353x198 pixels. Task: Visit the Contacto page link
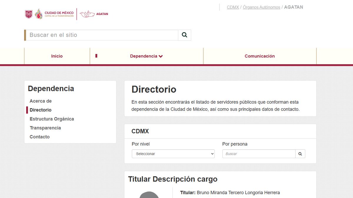(x=39, y=137)
